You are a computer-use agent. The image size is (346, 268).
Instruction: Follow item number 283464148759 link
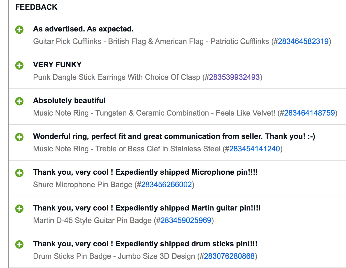tap(309, 113)
